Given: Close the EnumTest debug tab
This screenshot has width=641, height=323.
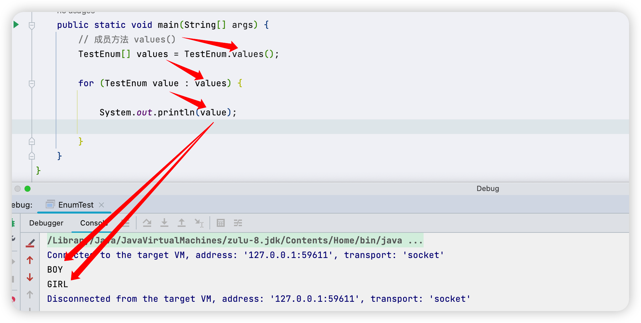Looking at the screenshot, I should point(101,205).
